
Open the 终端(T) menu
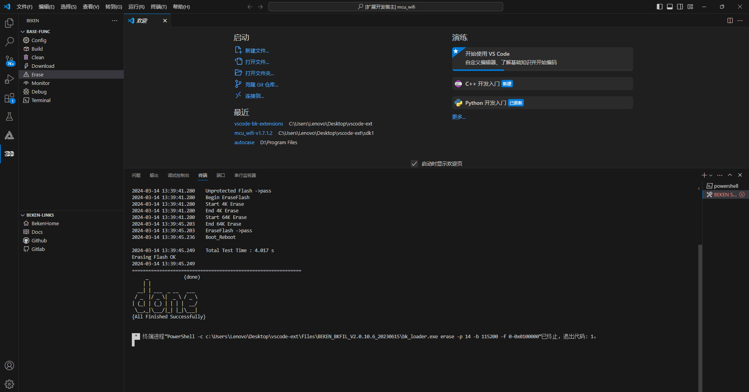point(158,7)
